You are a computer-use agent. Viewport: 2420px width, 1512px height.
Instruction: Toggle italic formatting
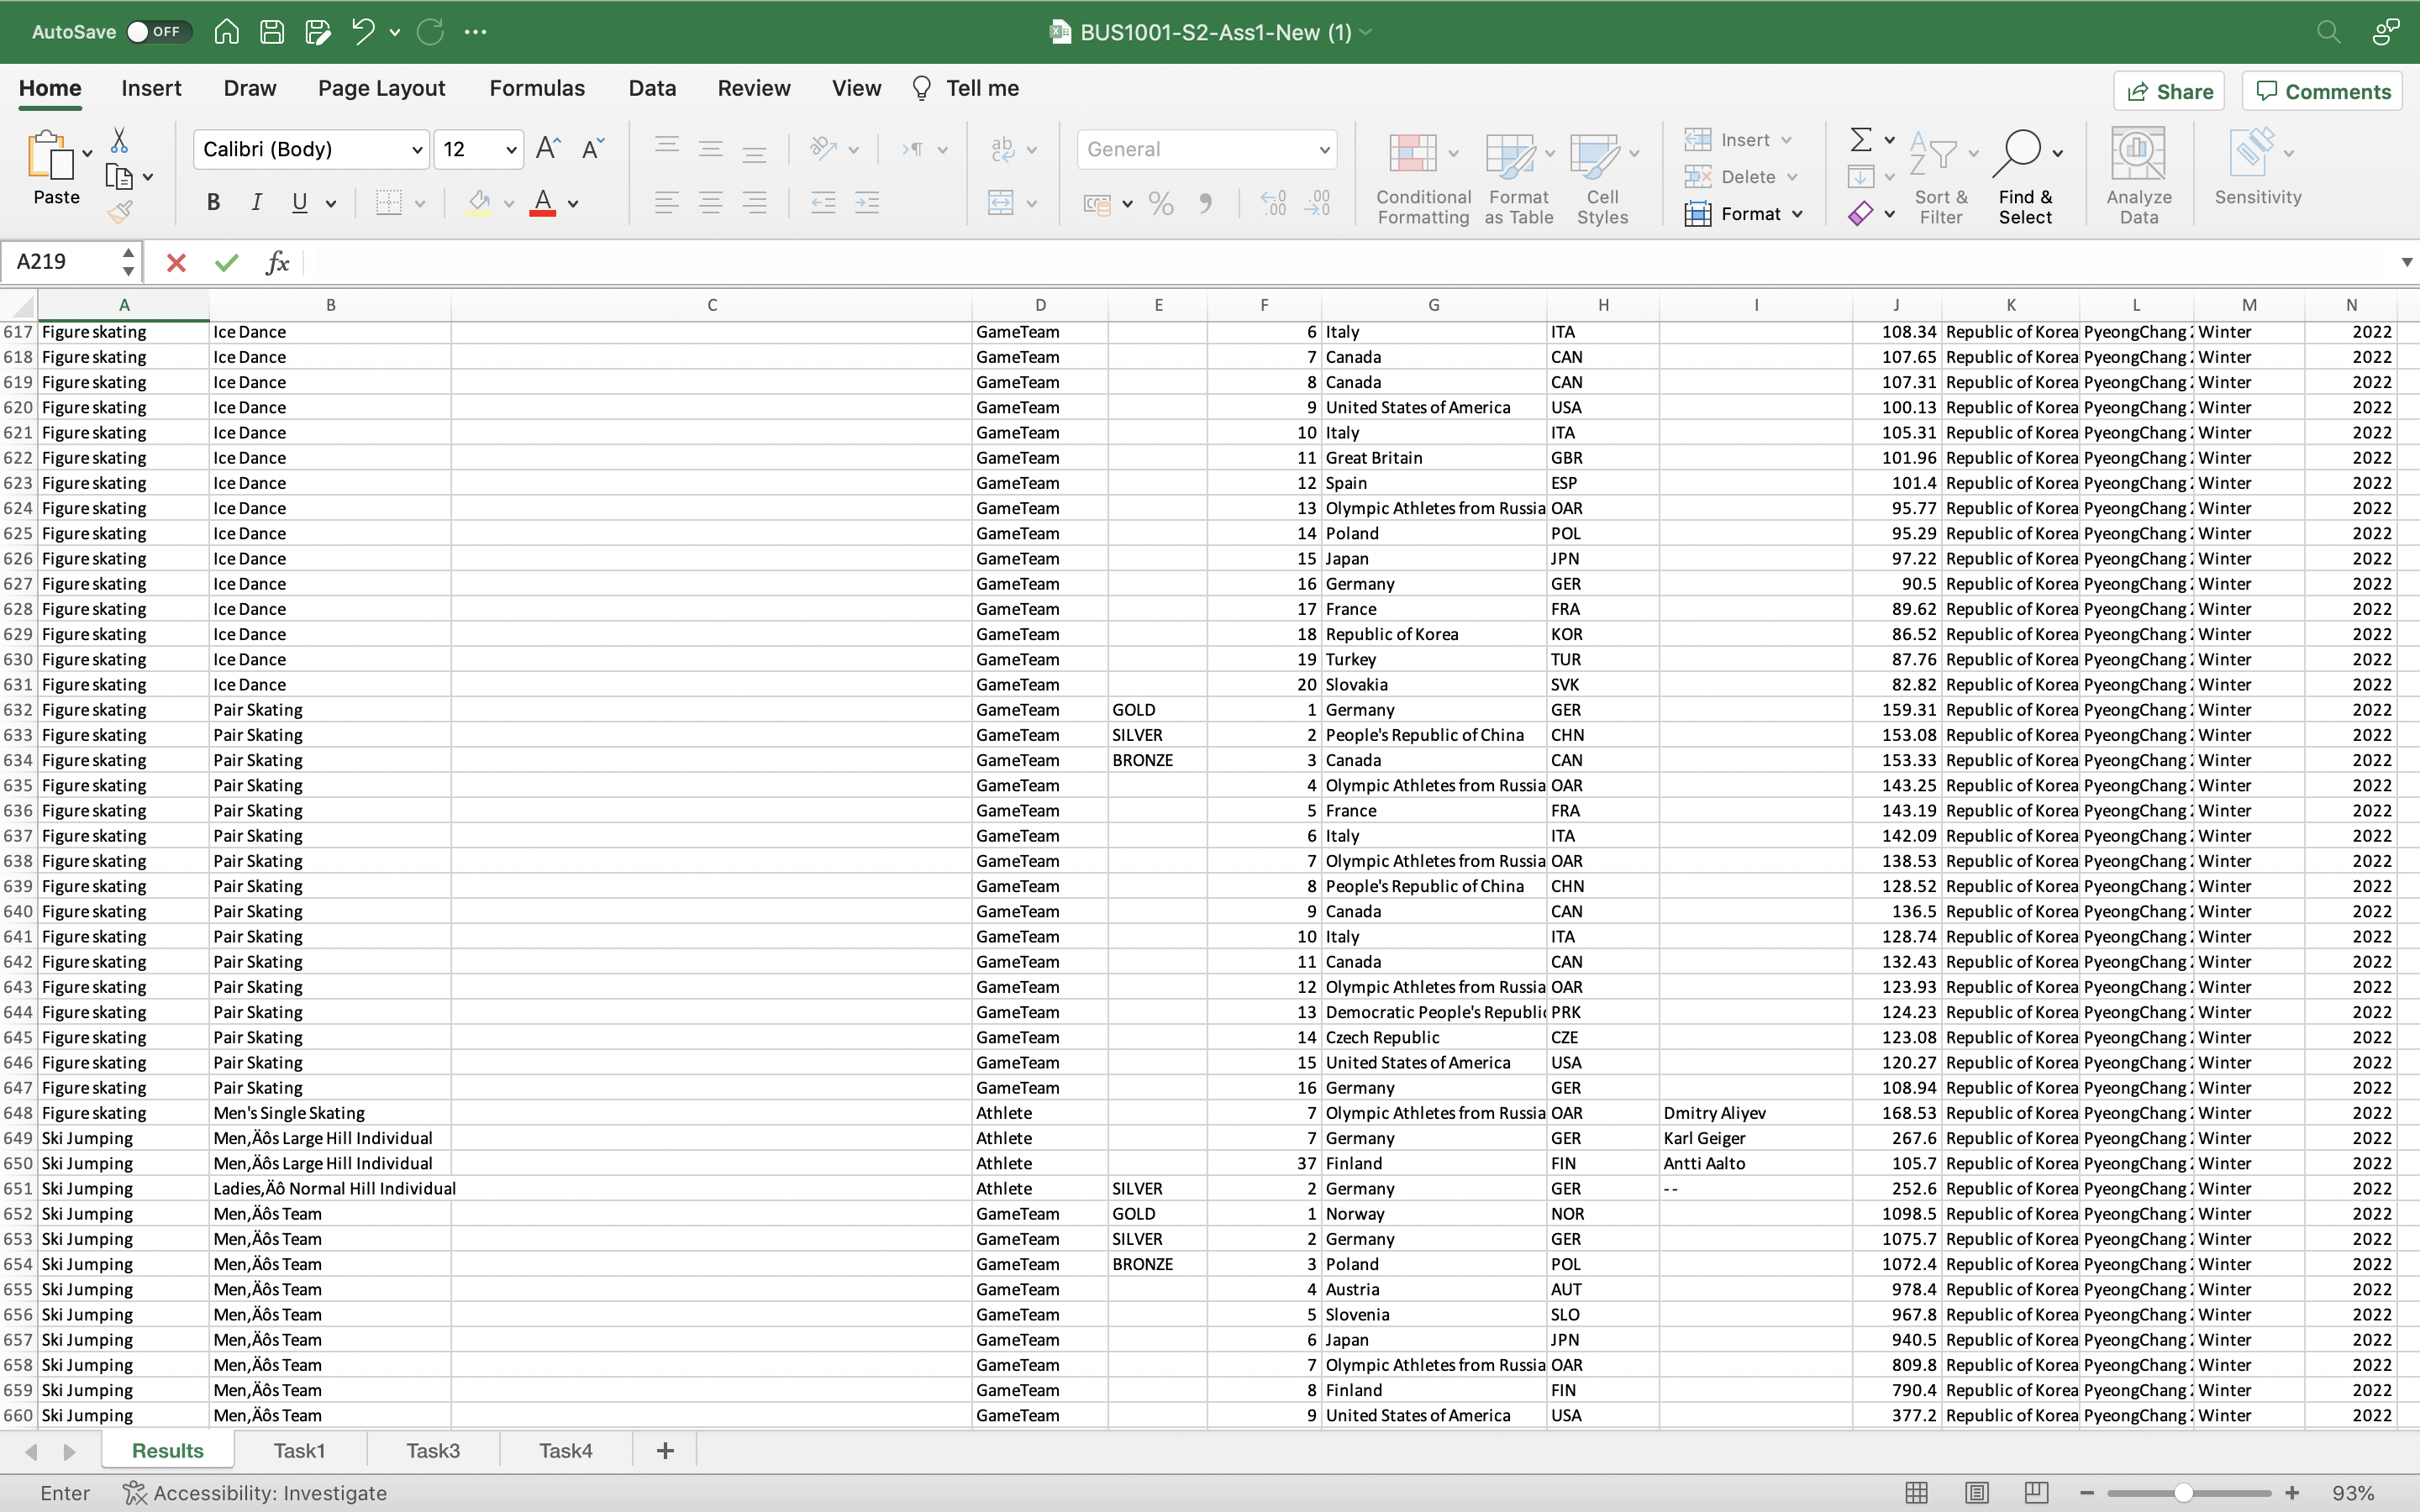coord(256,203)
